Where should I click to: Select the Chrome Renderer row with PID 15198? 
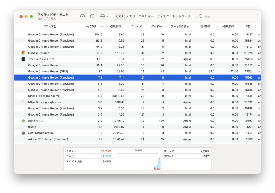point(137,108)
